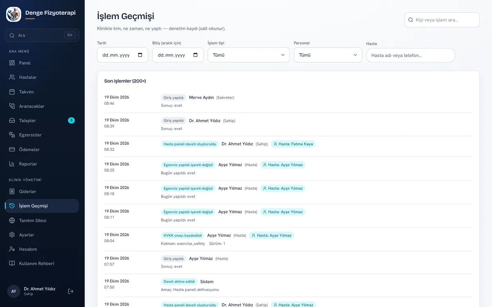
Task: Click the Ayarlar gear icon
Action: (x=11, y=235)
